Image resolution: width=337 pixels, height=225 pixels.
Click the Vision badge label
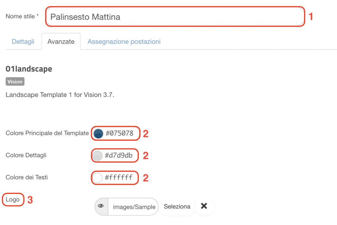click(x=15, y=82)
